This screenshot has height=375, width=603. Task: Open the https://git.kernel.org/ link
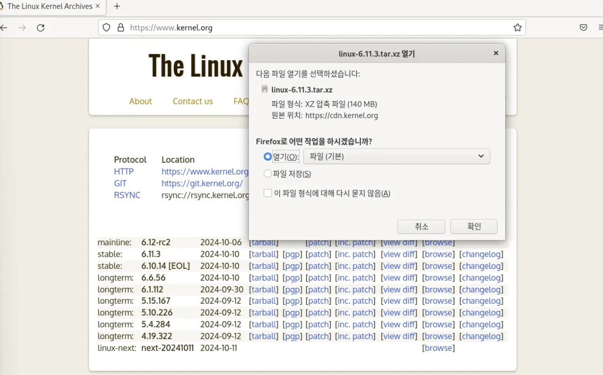[x=202, y=183]
